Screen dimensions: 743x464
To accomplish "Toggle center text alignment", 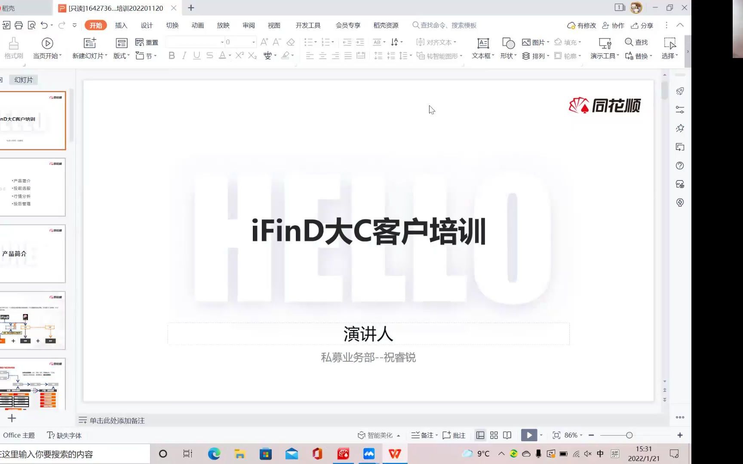I will [322, 55].
